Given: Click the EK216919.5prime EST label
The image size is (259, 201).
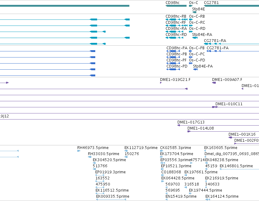Looking at the screenshot, I should pos(222,178).
